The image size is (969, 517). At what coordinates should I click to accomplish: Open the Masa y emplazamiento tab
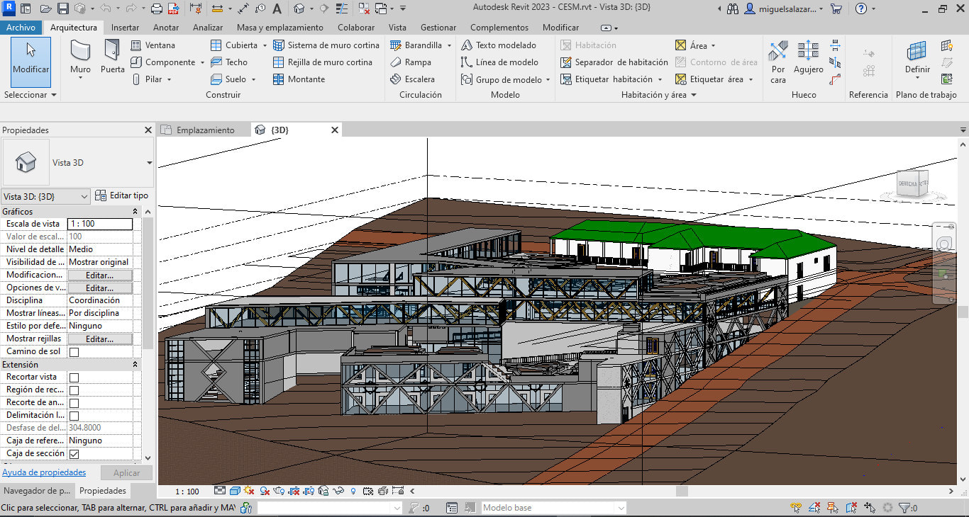click(279, 28)
